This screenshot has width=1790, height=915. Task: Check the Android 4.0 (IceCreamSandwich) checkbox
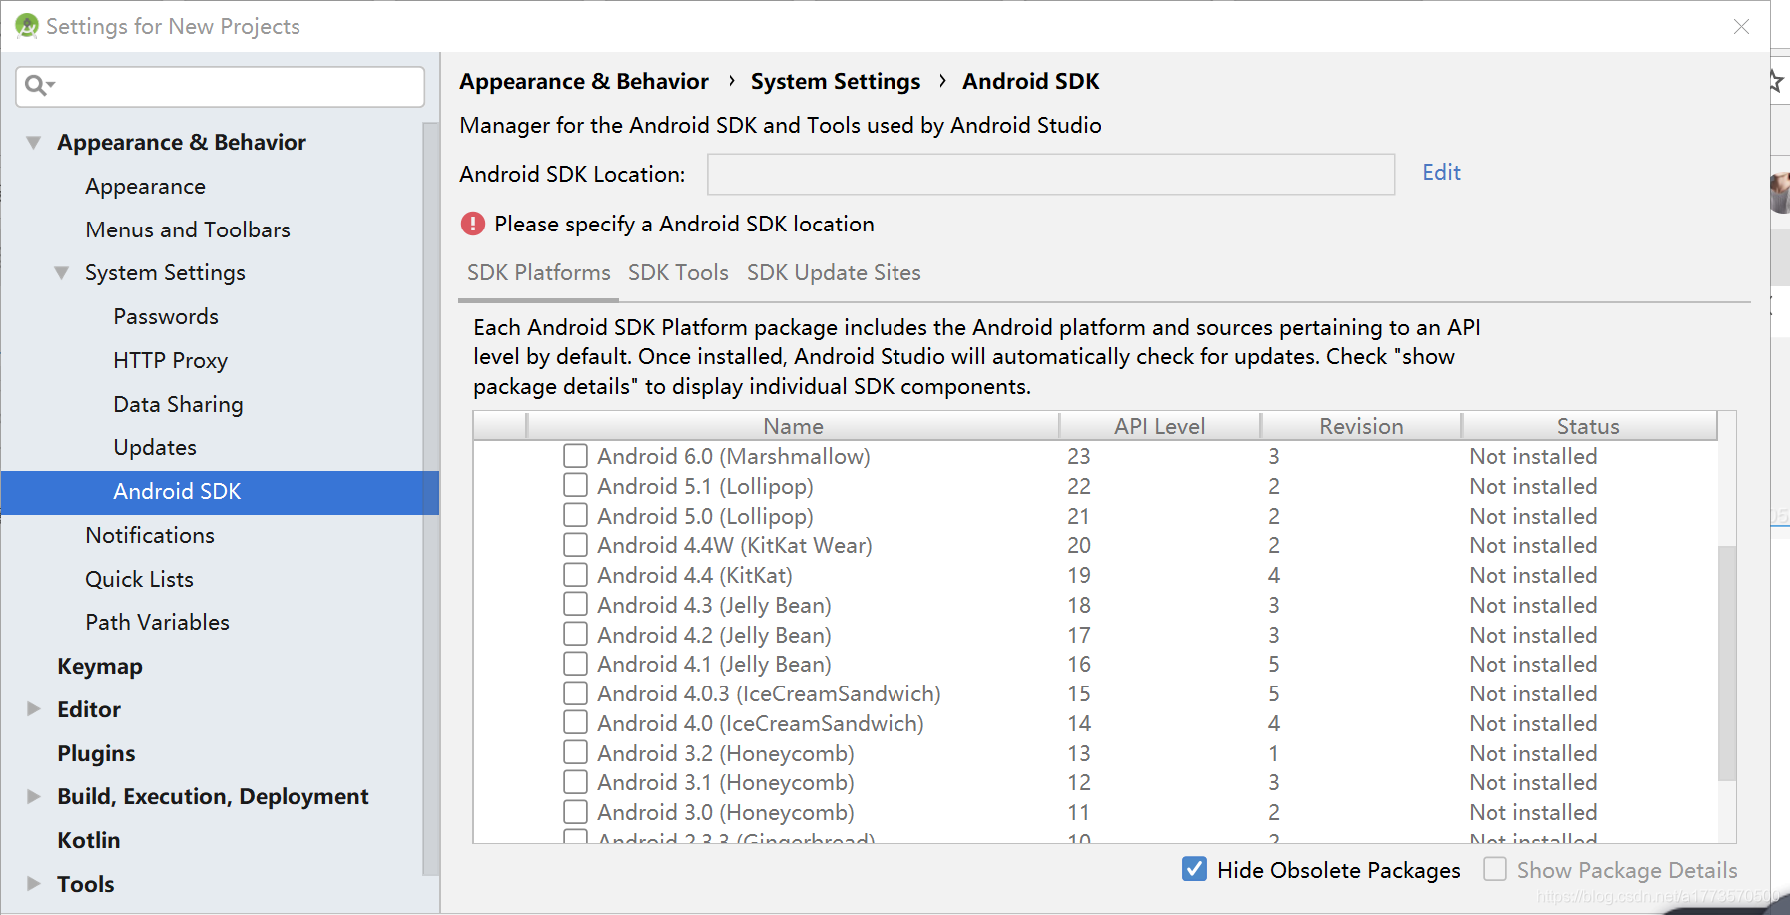(x=575, y=722)
